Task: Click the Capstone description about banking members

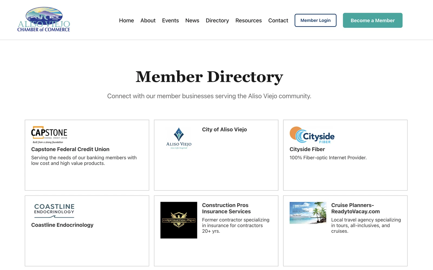Action: pos(84,160)
